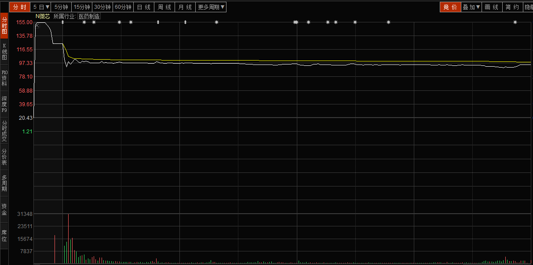This screenshot has height=265, width=533.
Task: Click the 23511 volume axis label
Action: point(25,226)
